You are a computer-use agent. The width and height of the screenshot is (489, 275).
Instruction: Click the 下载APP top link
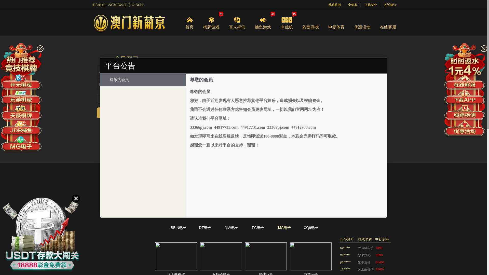pyautogui.click(x=370, y=5)
